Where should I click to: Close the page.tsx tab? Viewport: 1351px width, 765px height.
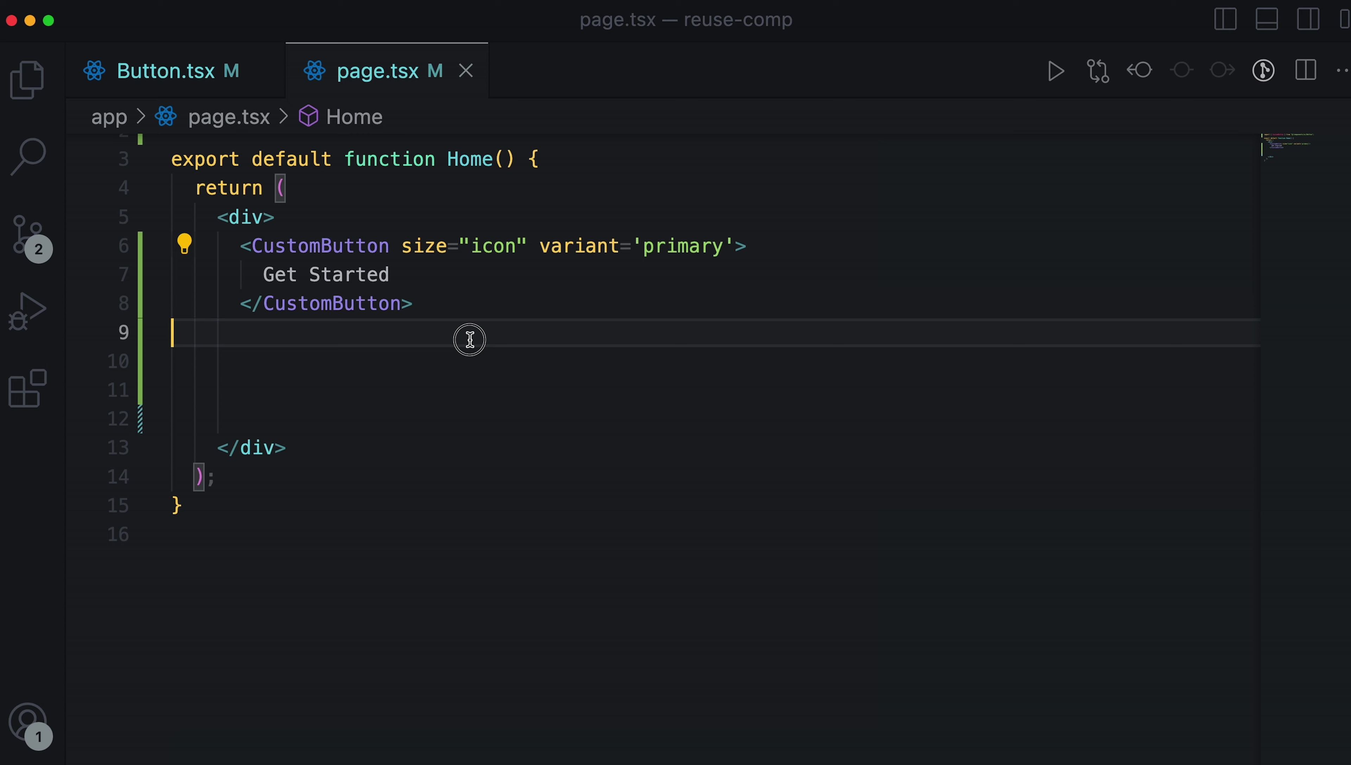pos(466,70)
